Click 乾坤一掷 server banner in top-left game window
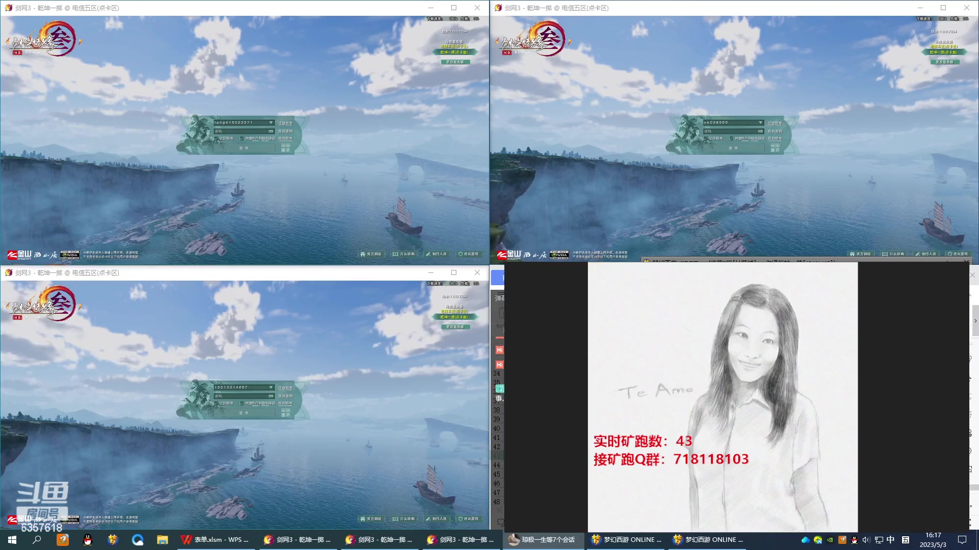This screenshot has height=550, width=979. click(455, 52)
